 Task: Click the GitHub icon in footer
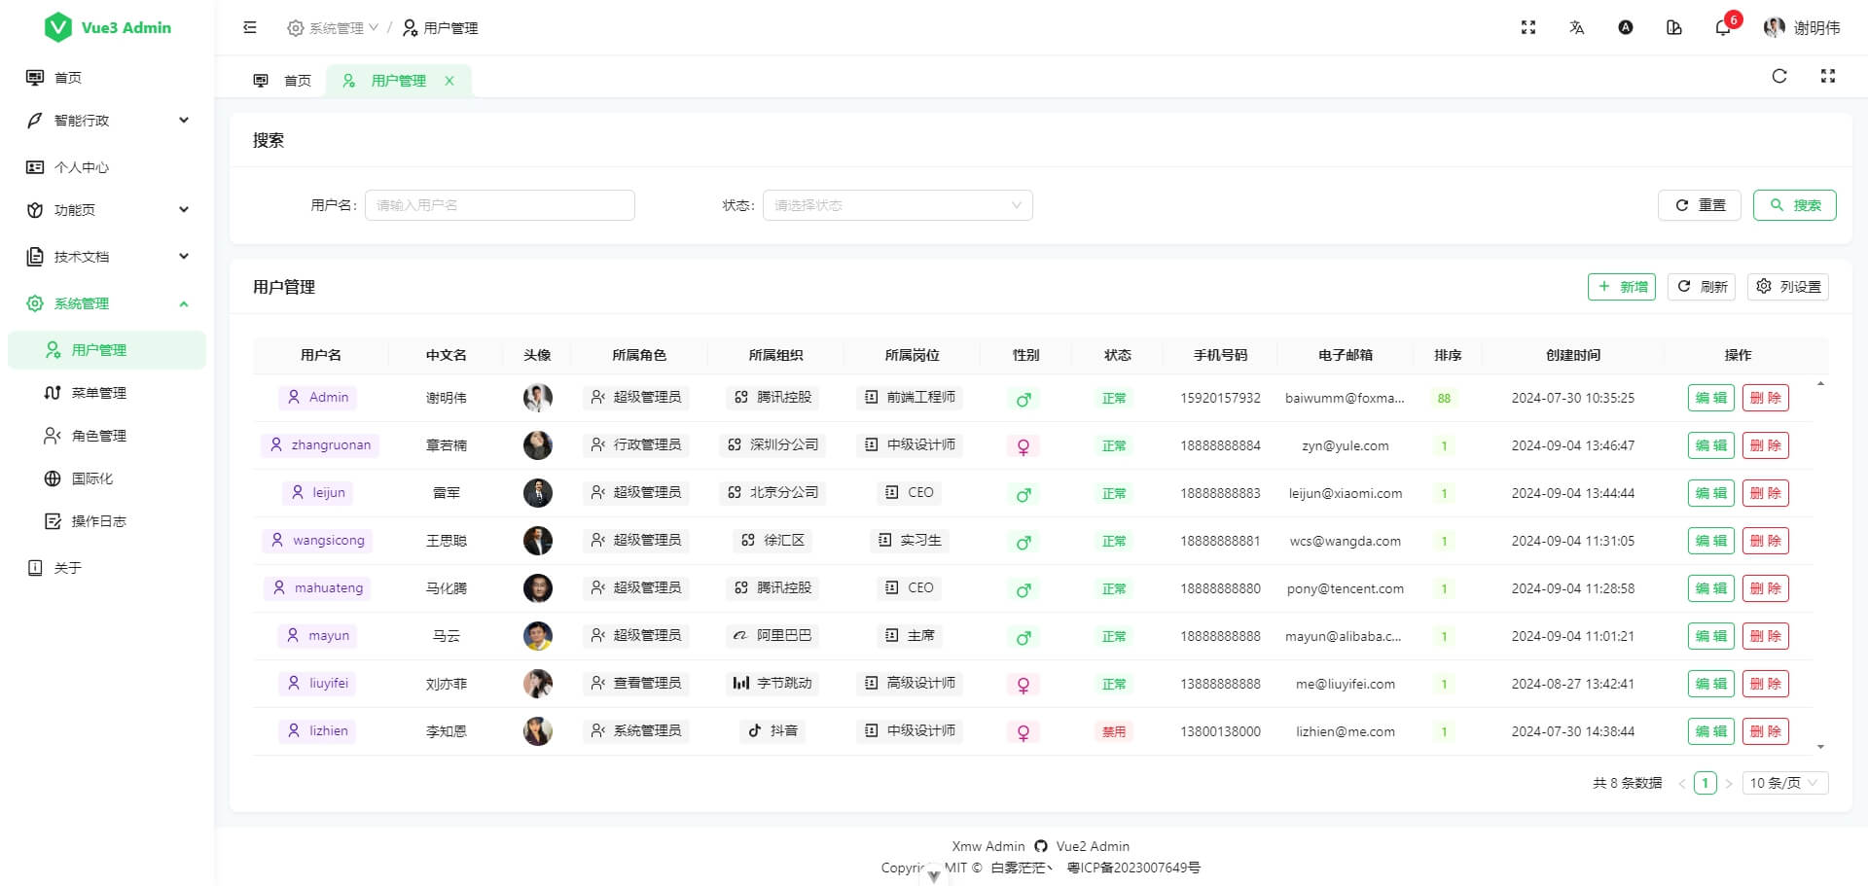[x=1040, y=846]
